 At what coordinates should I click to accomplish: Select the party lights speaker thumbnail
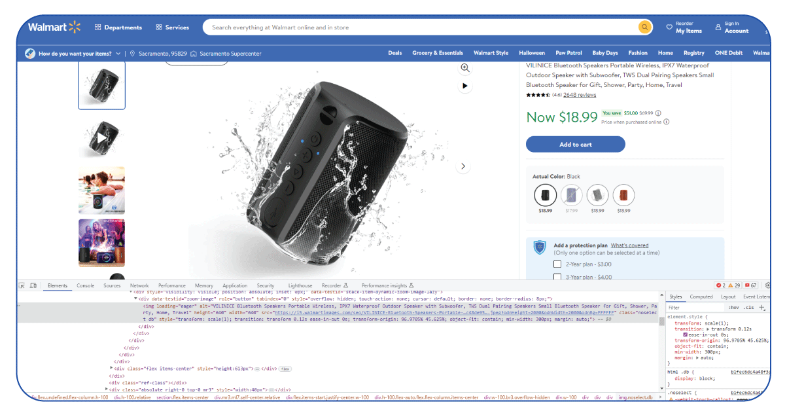[x=101, y=243]
